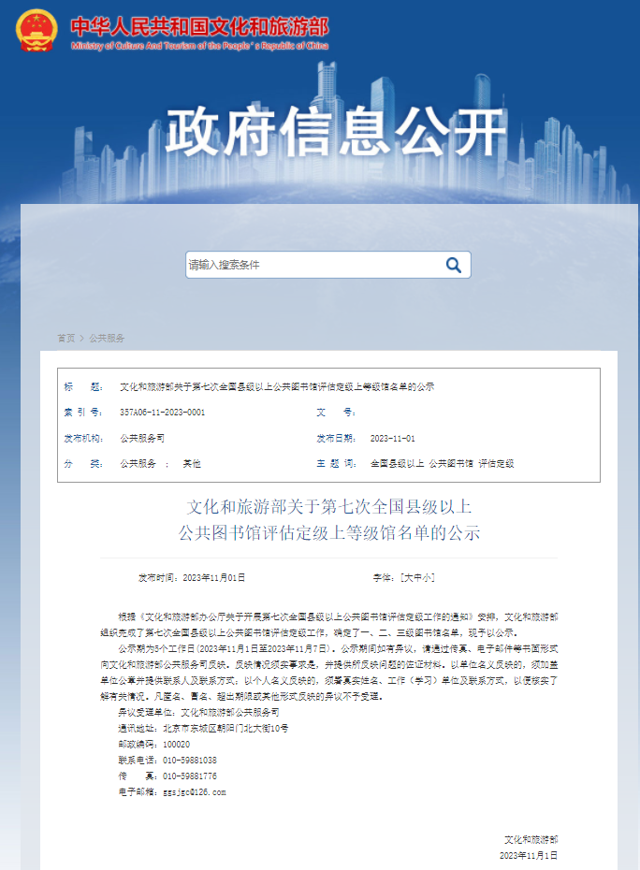The height and width of the screenshot is (870, 640).
Task: Click the national emblem logo
Action: pyautogui.click(x=36, y=31)
